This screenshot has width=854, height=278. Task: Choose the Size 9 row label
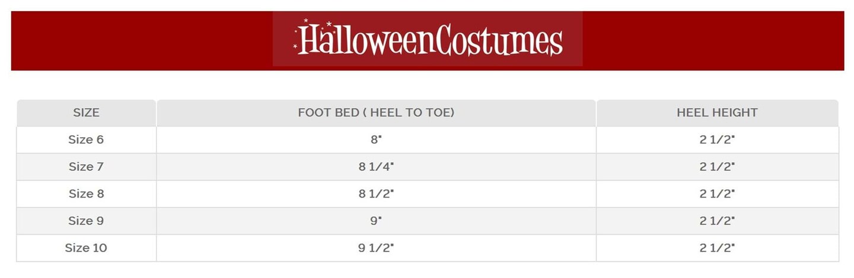click(86, 221)
